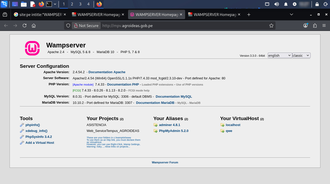
Task: Open the Firefox extensions puzzle icon
Action: pos(315,26)
